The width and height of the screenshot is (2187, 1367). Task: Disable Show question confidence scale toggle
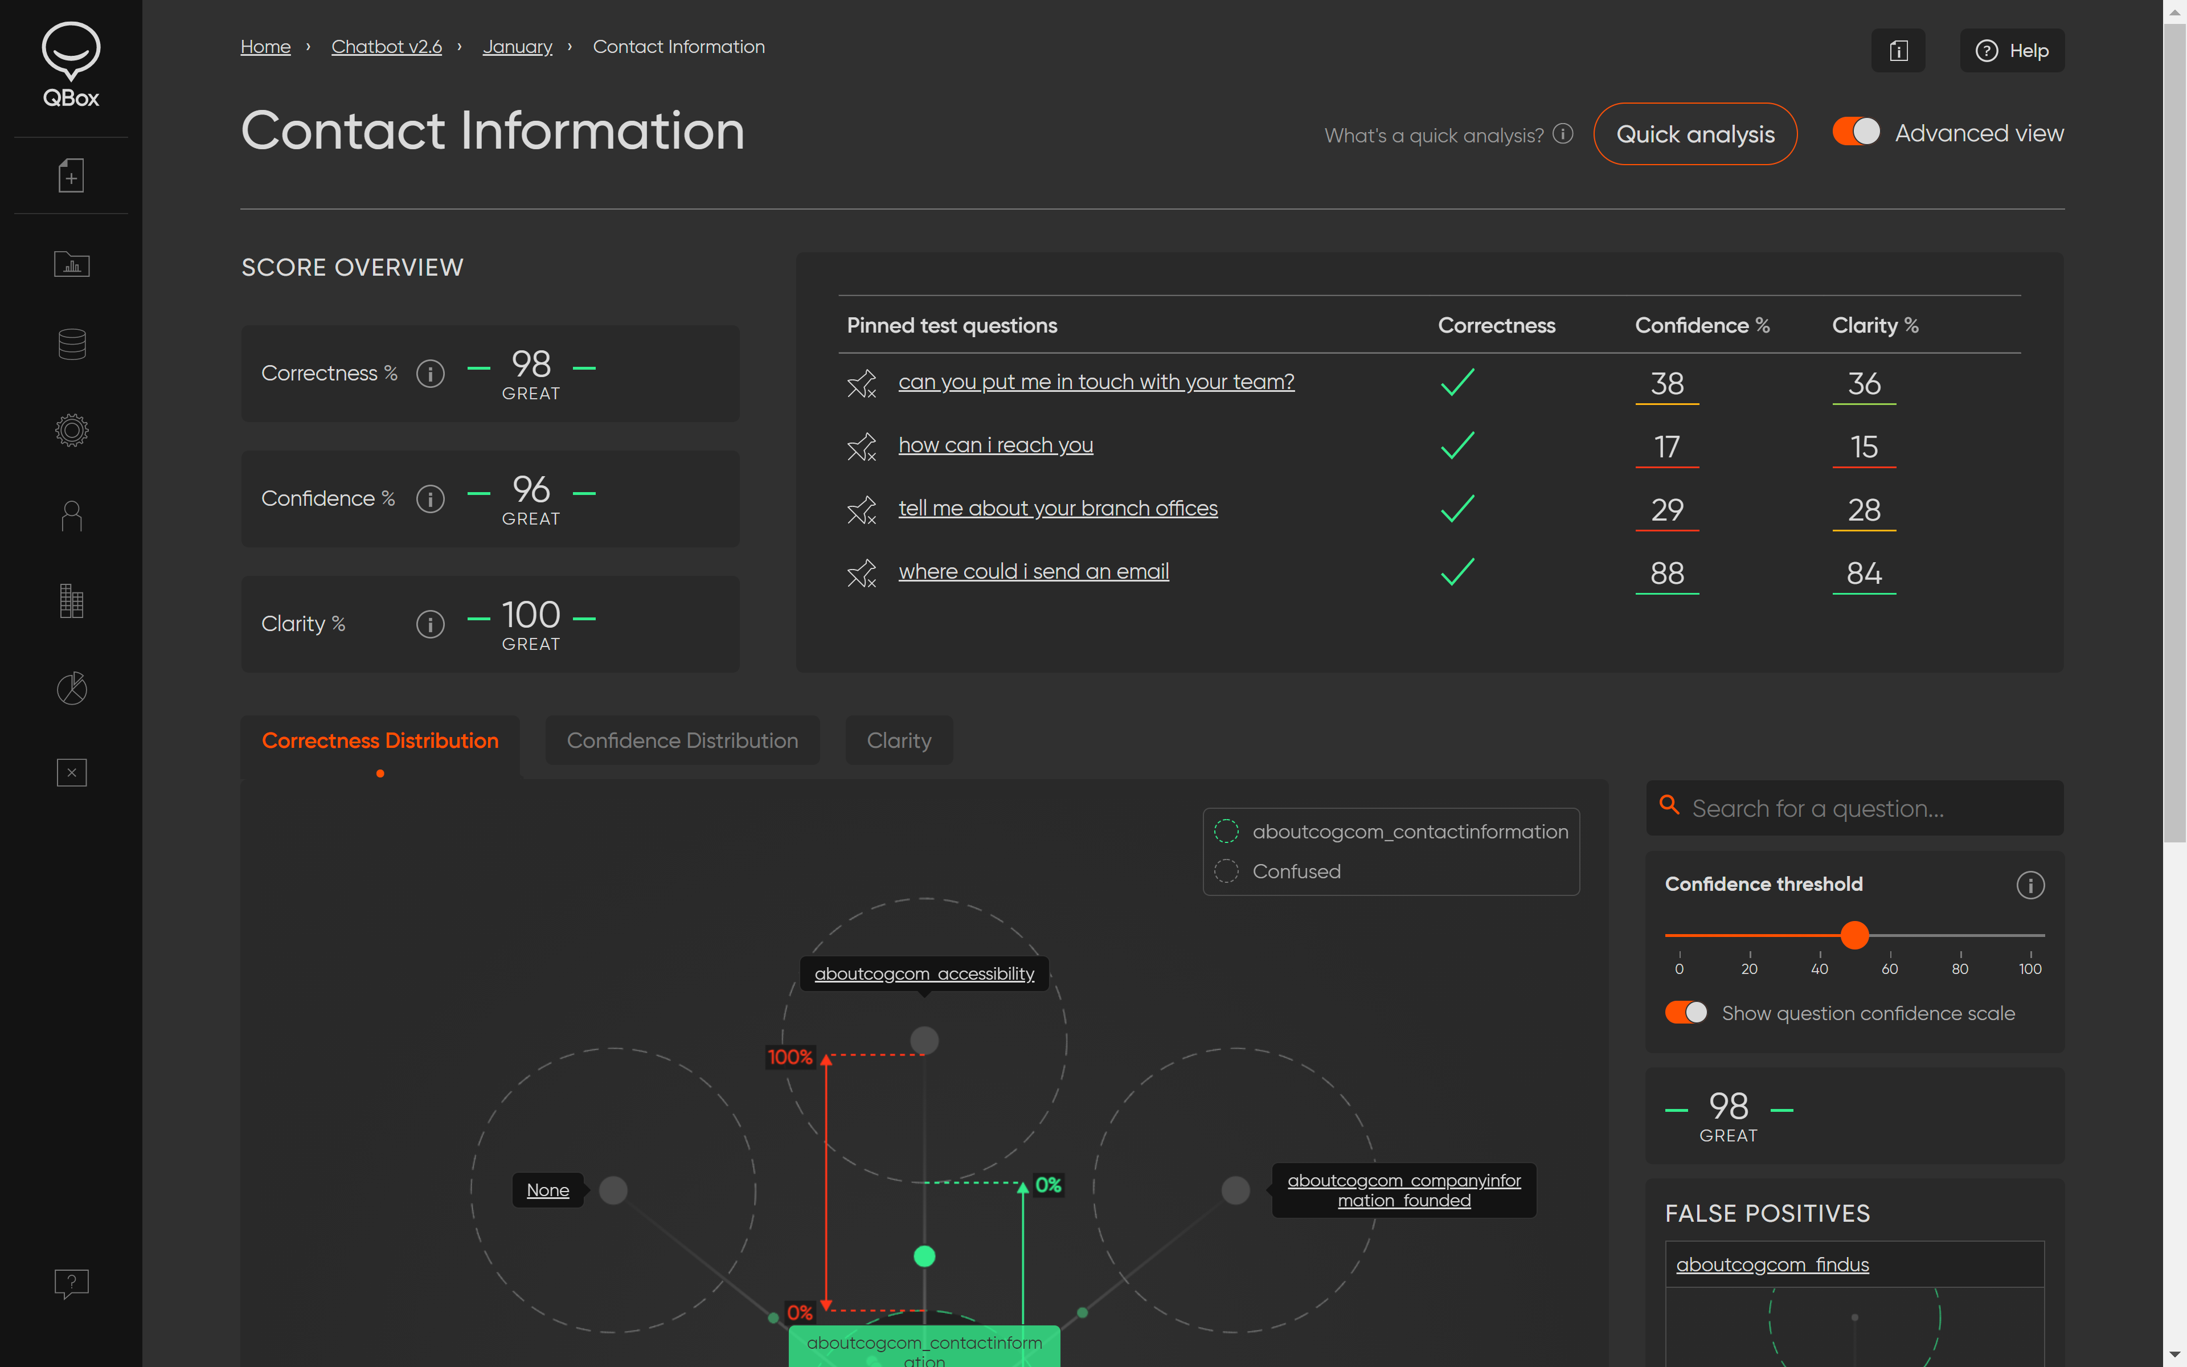click(1685, 1013)
